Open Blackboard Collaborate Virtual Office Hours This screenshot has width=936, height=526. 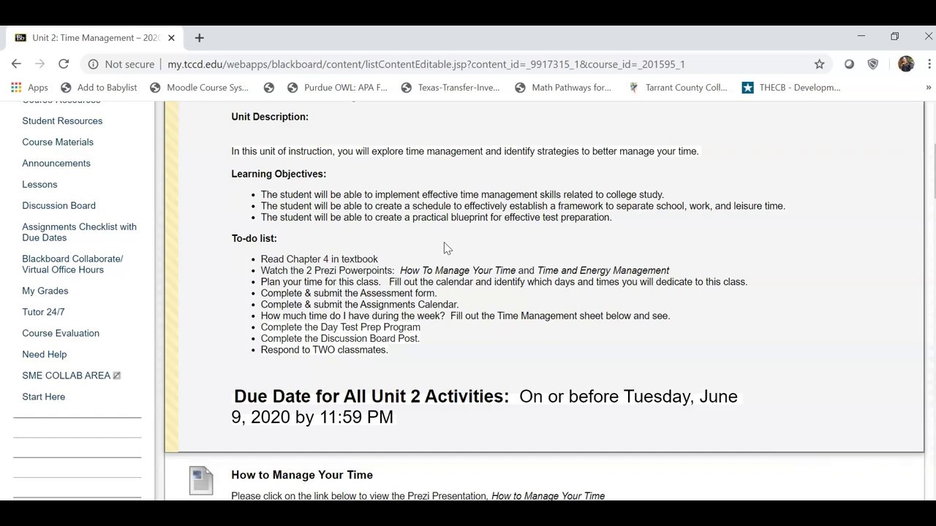72,264
